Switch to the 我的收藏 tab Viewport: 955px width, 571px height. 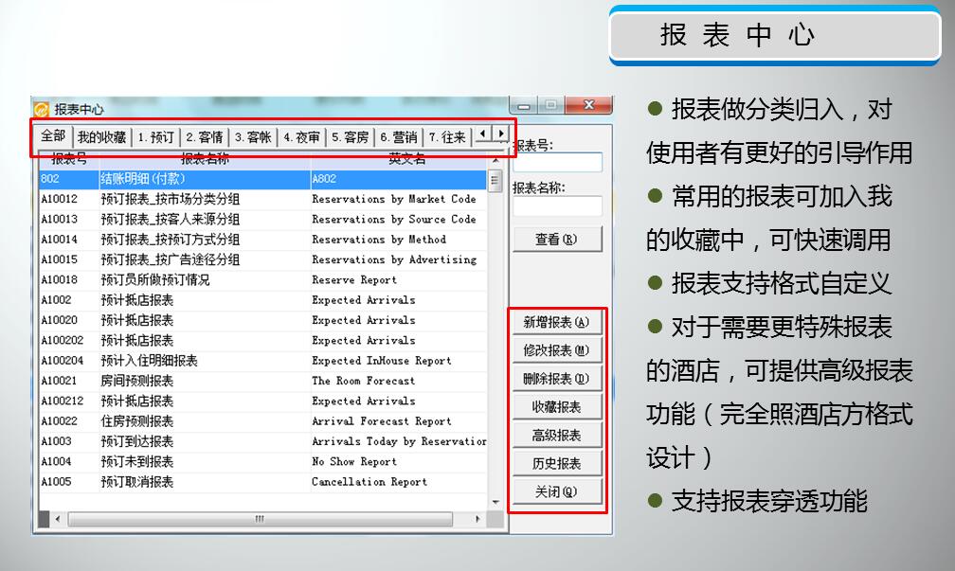coord(101,137)
